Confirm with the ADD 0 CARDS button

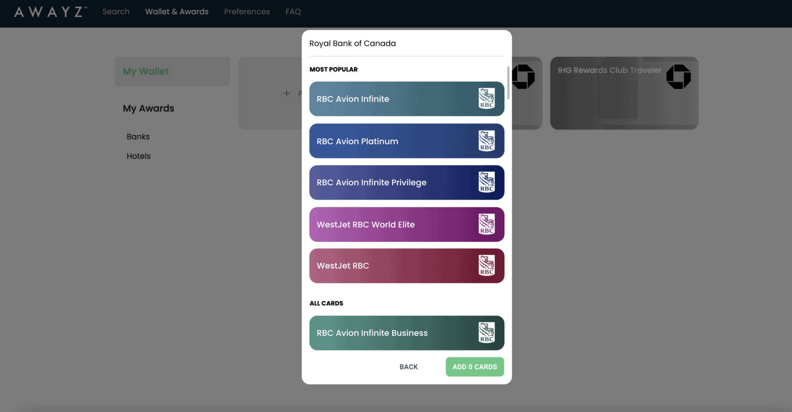475,367
